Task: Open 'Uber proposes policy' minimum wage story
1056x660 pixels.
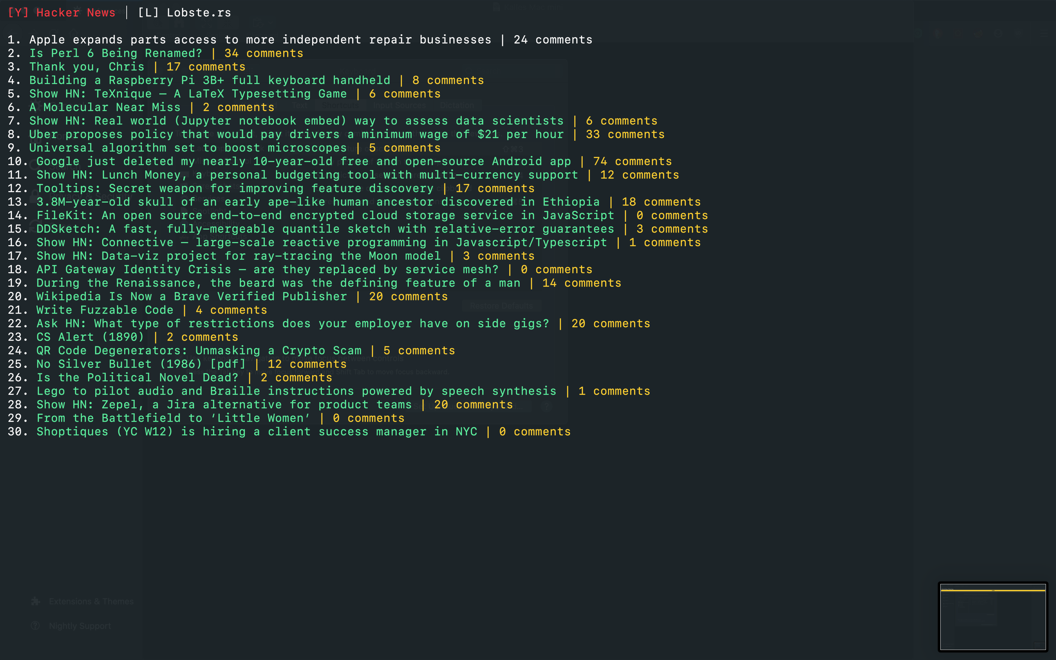Action: (296, 135)
